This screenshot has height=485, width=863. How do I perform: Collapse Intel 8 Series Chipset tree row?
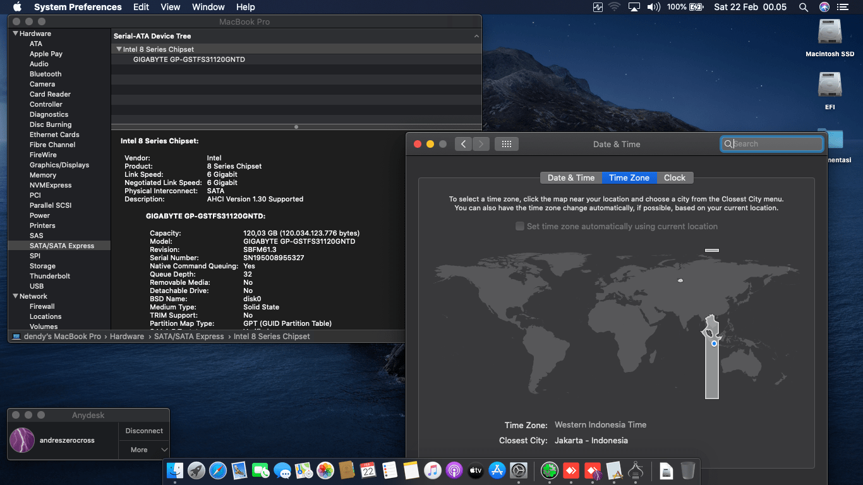119,49
